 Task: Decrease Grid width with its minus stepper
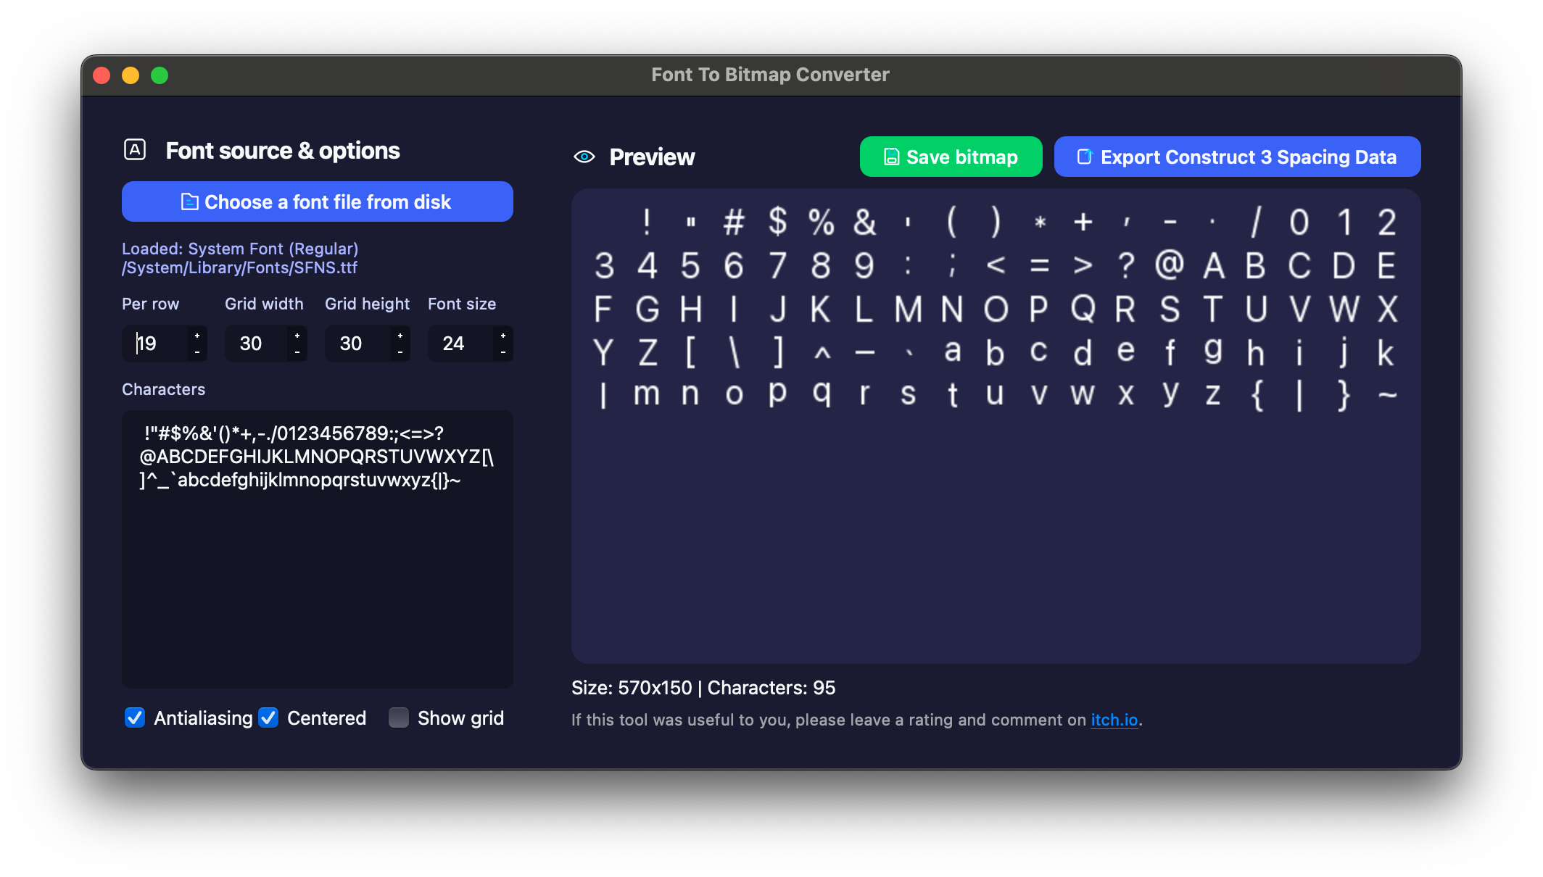click(297, 352)
